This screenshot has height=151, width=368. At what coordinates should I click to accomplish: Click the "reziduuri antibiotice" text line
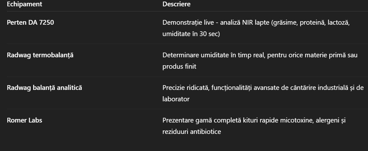(x=191, y=131)
